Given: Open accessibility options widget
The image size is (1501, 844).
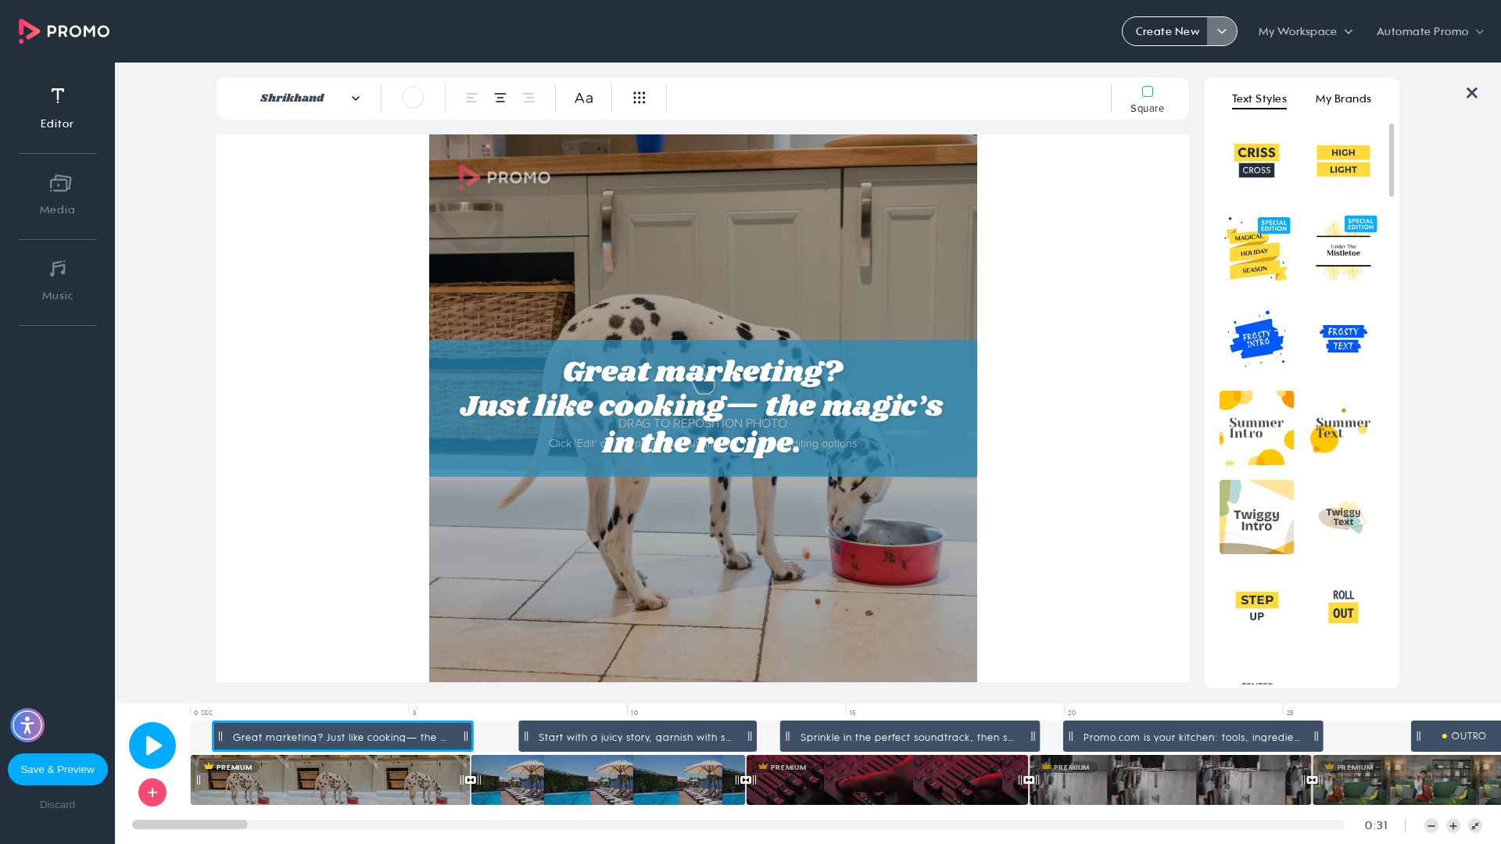Looking at the screenshot, I should tap(27, 725).
